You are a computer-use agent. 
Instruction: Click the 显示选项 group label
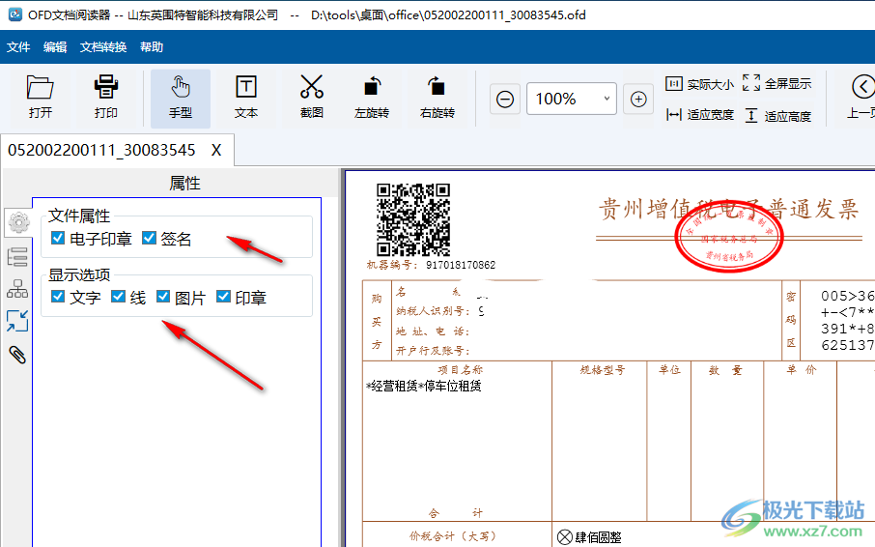pos(79,274)
